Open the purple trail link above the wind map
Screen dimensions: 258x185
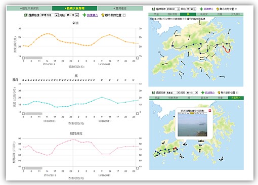pyautogui.click(x=208, y=9)
